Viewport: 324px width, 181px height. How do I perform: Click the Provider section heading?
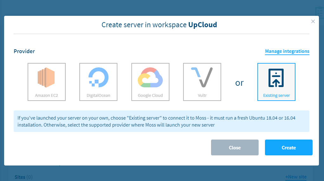pyautogui.click(x=24, y=51)
